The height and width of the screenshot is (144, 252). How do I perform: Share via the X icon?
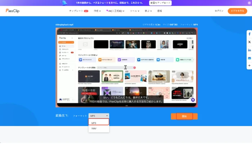249,42
